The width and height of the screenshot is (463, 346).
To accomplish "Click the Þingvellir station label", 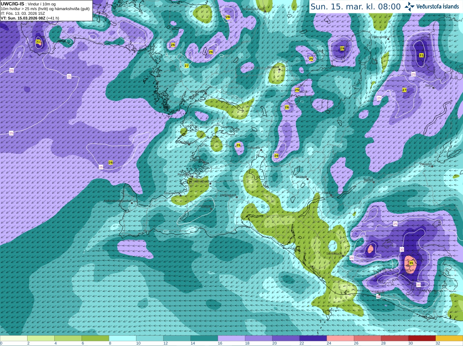I will 254,148.
